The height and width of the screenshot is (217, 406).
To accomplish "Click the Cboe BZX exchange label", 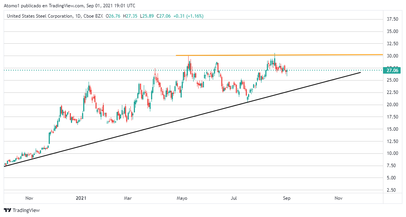I will tap(93, 16).
